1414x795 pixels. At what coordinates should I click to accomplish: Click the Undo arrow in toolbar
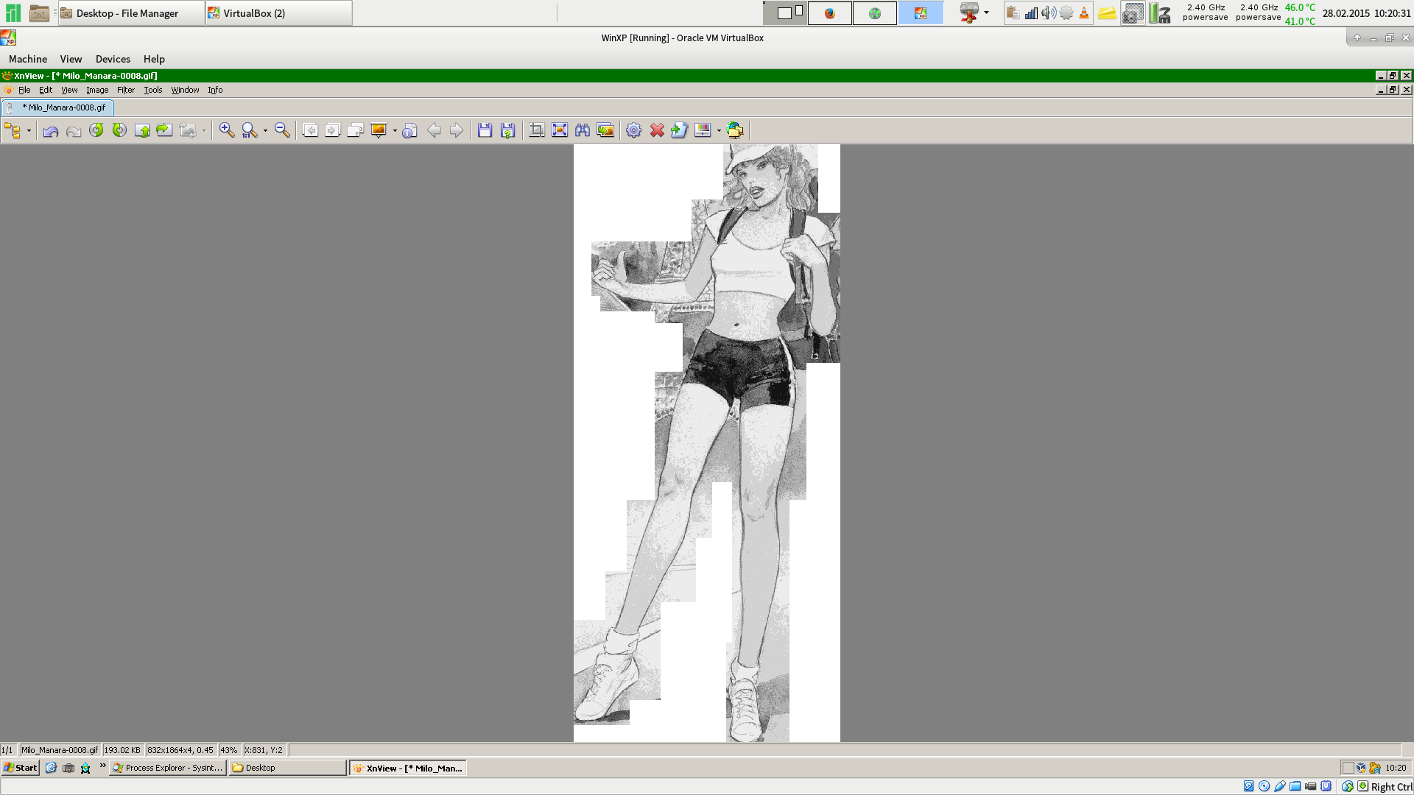point(51,131)
